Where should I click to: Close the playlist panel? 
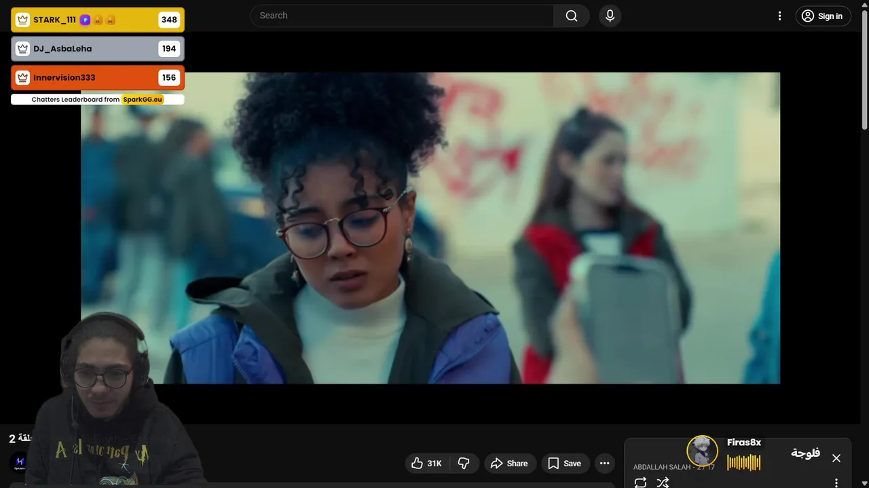click(x=836, y=458)
